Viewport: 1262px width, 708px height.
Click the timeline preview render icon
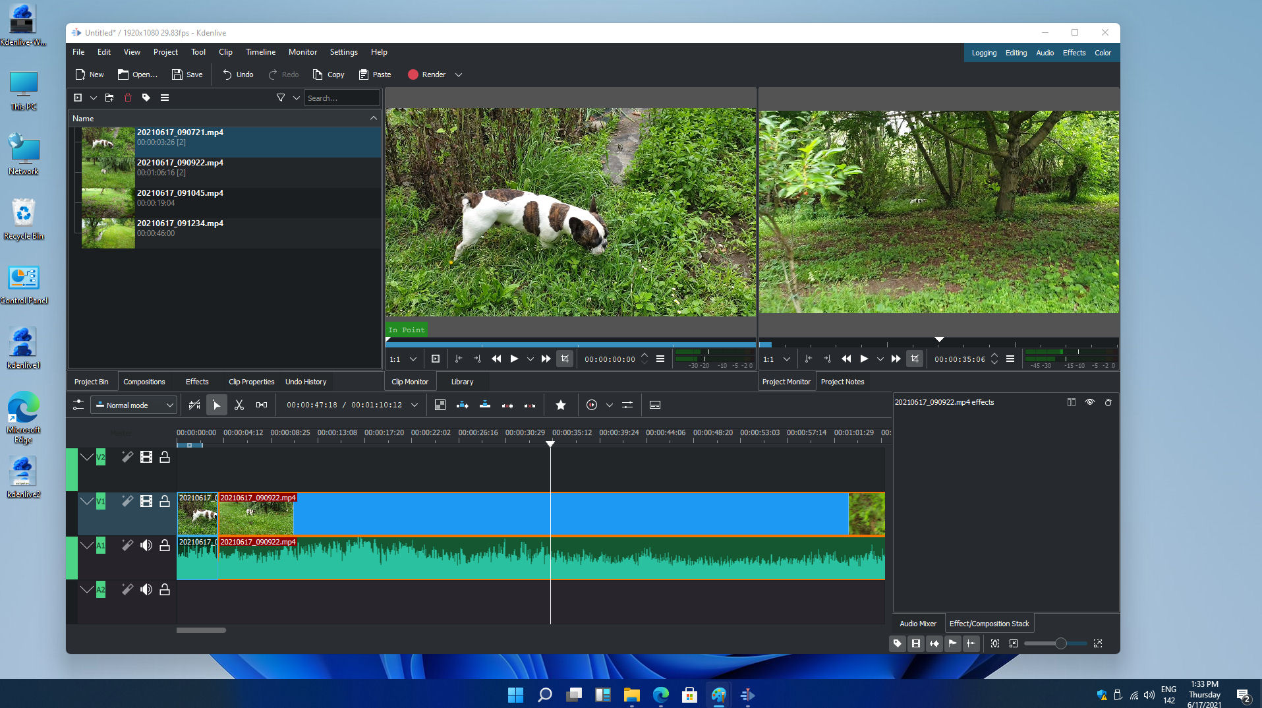click(x=592, y=405)
